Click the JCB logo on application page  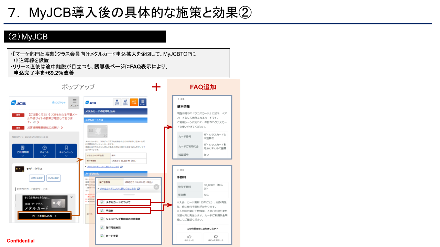(x=91, y=103)
